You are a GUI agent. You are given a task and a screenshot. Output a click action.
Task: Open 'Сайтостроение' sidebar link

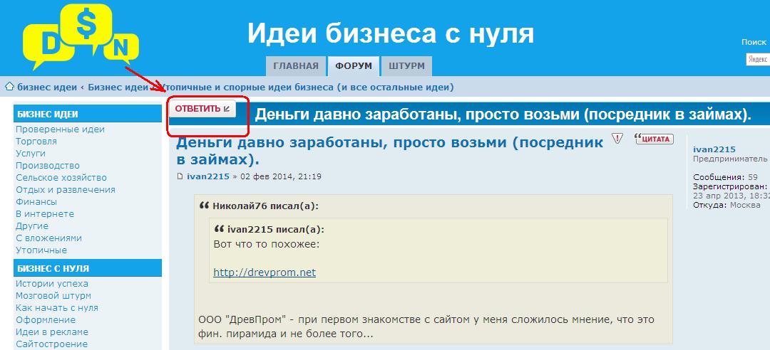(x=51, y=344)
